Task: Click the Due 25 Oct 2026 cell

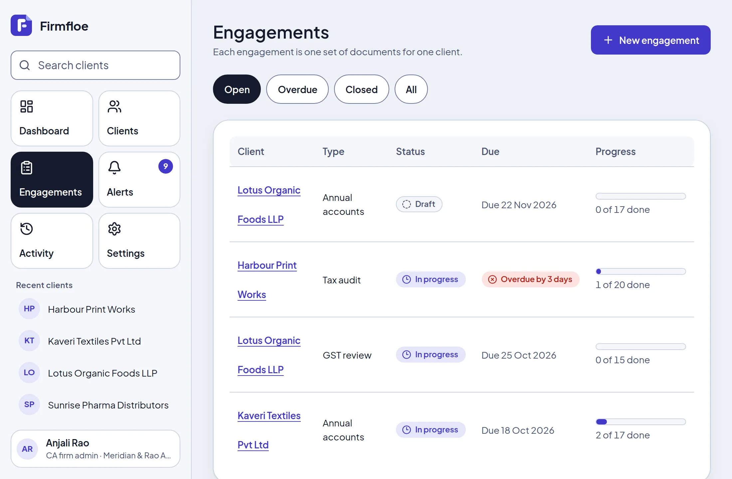Action: pos(519,355)
